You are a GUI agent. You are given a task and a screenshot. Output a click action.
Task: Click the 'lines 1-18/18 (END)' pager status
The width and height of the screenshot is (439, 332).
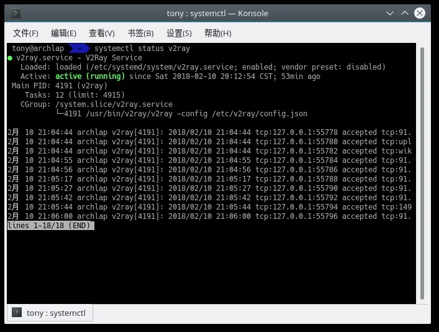point(51,226)
